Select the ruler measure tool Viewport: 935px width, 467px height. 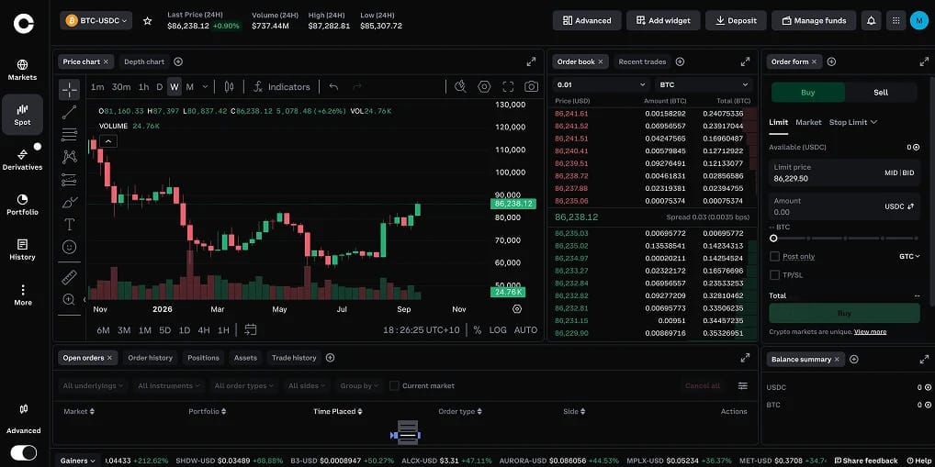69,277
